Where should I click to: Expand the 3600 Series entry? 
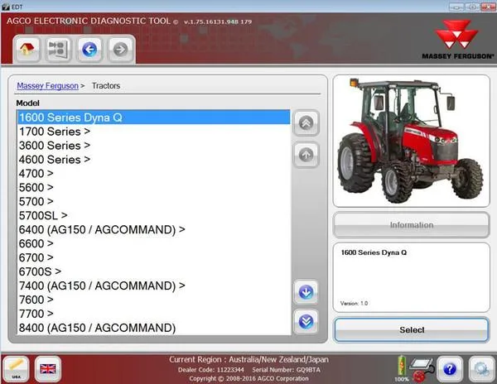(x=154, y=146)
